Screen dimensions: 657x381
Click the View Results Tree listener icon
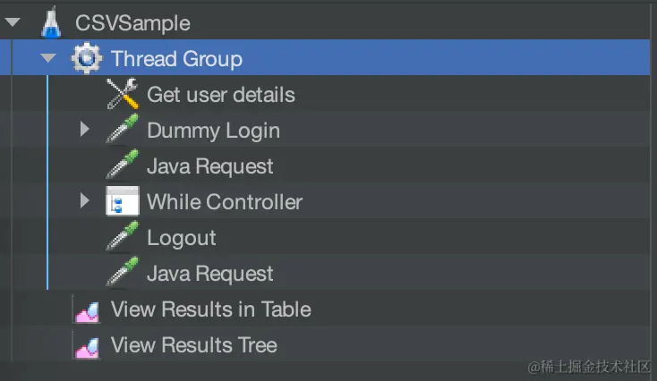[x=87, y=345]
